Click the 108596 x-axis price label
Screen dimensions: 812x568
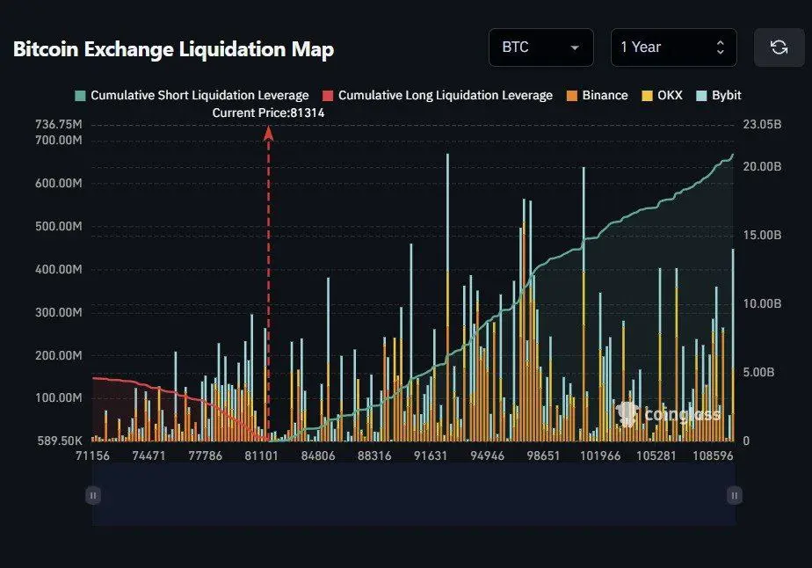tap(713, 455)
